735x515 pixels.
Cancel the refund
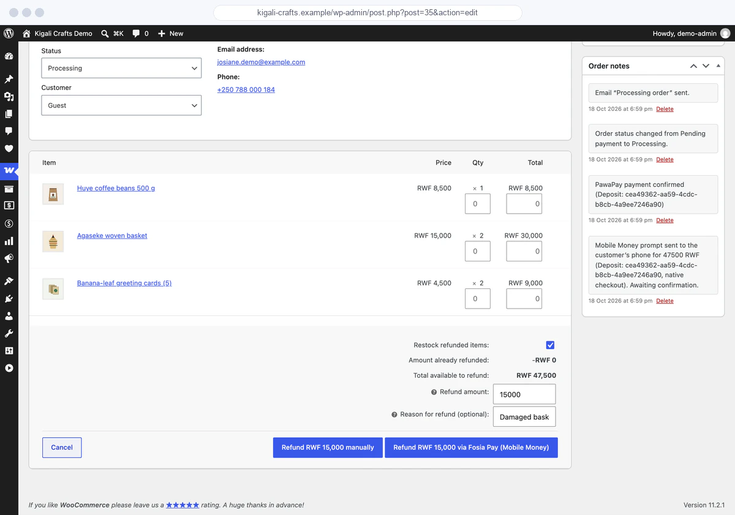(62, 448)
